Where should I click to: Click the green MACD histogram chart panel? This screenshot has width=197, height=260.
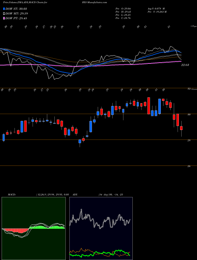click(x=33, y=228)
